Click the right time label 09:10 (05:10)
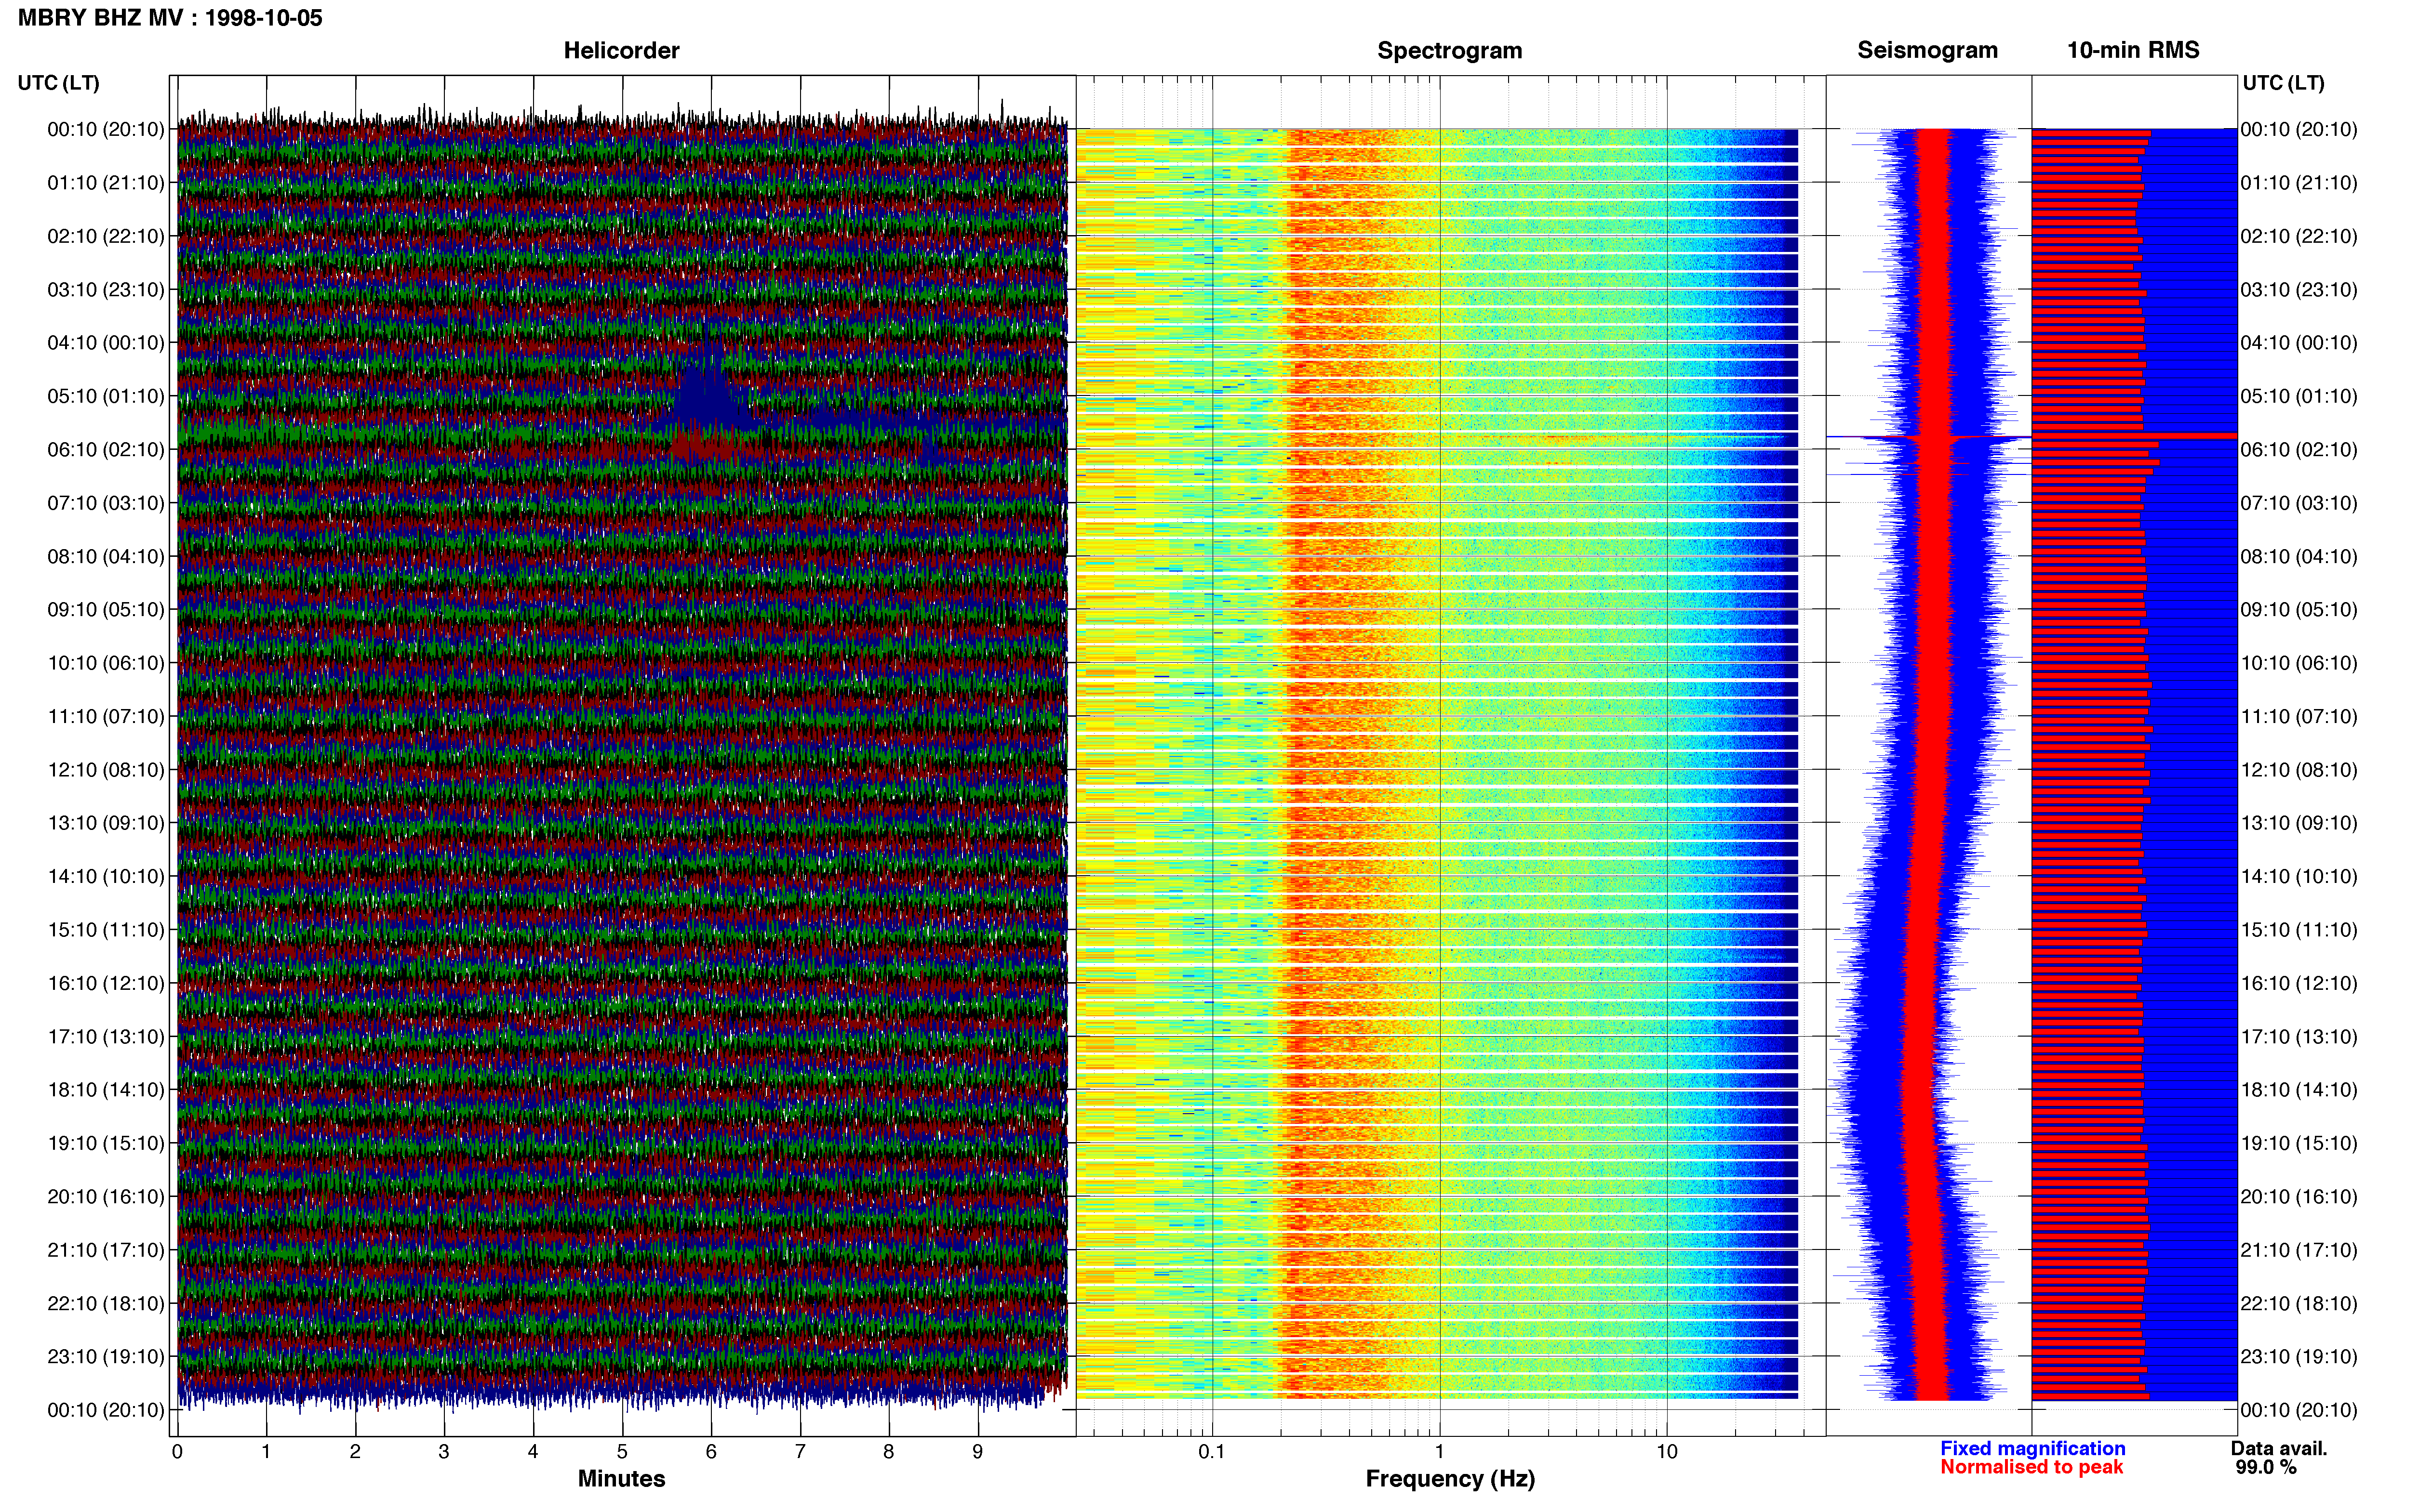The height and width of the screenshot is (1512, 2419). [2299, 610]
